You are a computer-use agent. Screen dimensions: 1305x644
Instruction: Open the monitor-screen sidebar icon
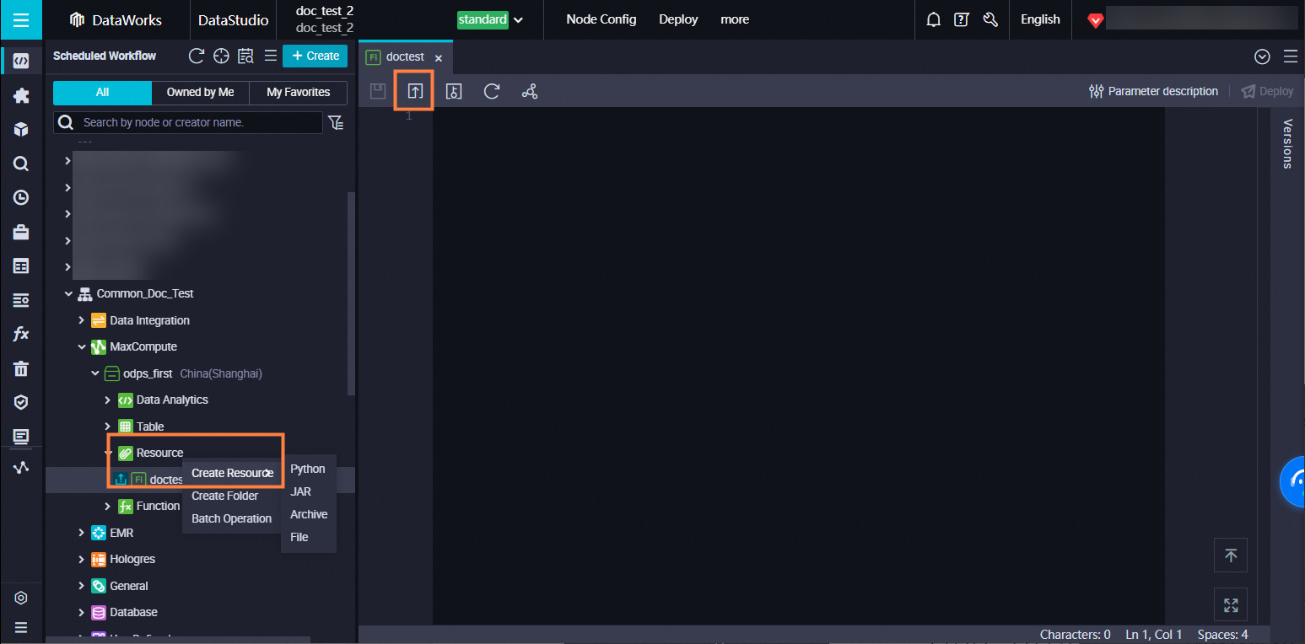(x=21, y=436)
